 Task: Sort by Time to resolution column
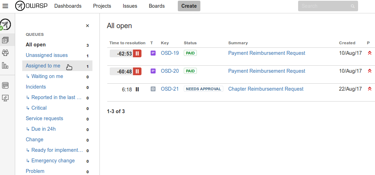(x=127, y=43)
